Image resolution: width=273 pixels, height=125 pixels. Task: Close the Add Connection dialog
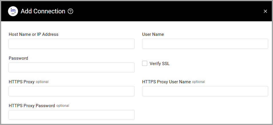[x=265, y=11]
